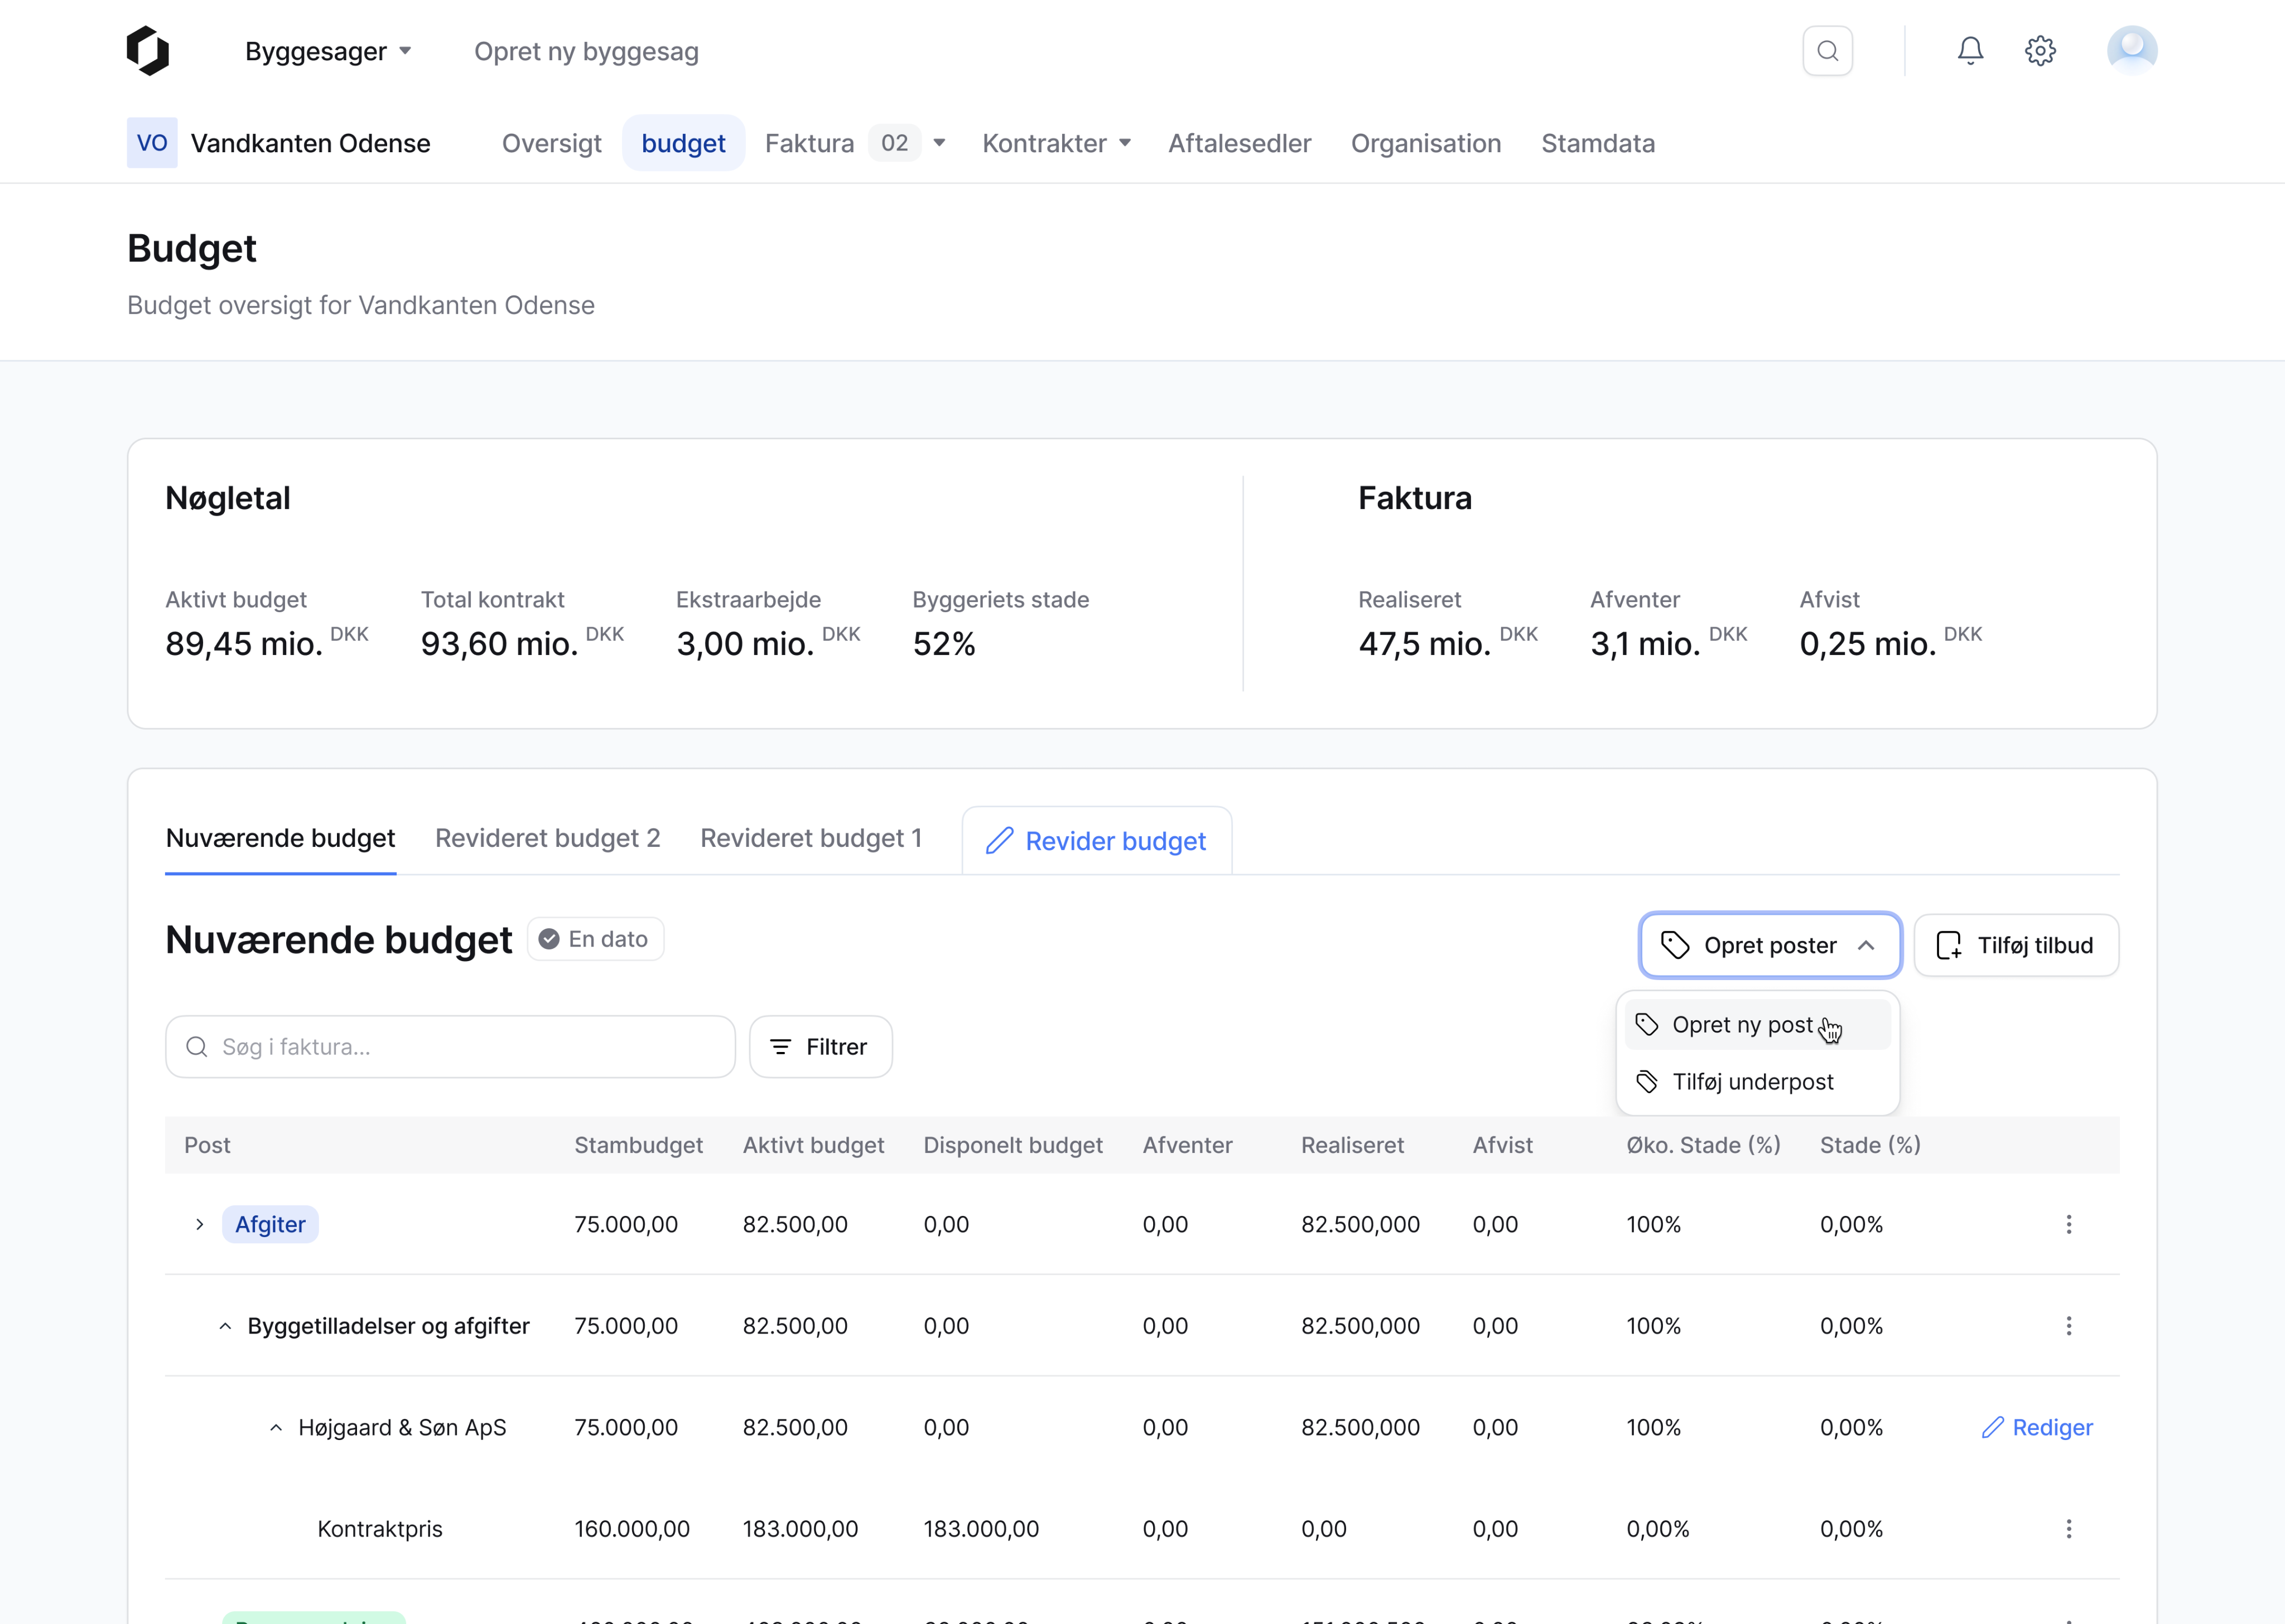Open the three-dot menu for the Afgiter row
The width and height of the screenshot is (2285, 1624).
[x=2068, y=1224]
